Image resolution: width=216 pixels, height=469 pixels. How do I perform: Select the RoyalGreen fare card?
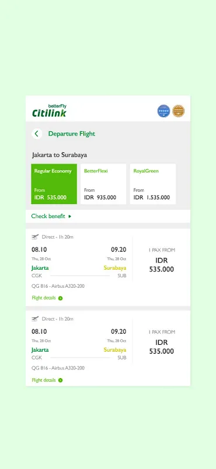pos(153,184)
